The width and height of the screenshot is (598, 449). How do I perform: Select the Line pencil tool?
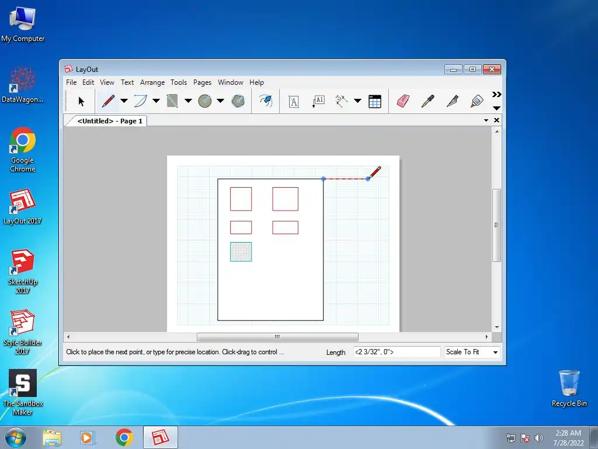[x=108, y=101]
